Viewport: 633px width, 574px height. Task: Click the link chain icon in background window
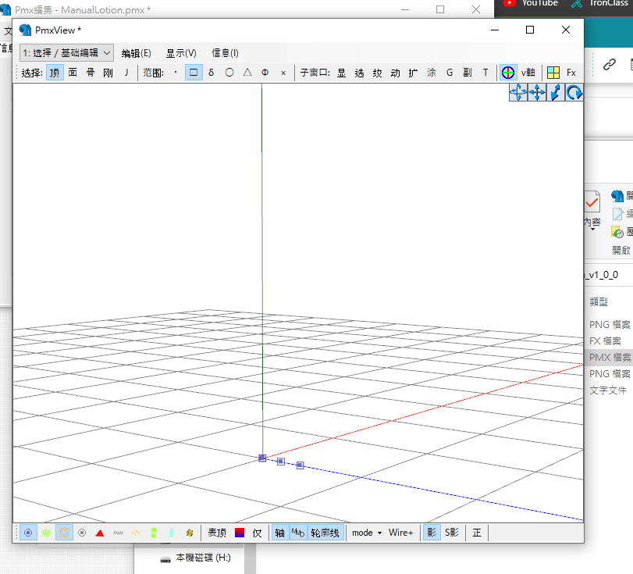[x=609, y=65]
